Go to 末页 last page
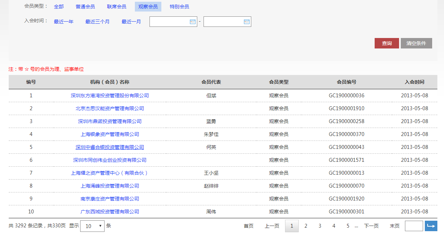 (x=395, y=226)
